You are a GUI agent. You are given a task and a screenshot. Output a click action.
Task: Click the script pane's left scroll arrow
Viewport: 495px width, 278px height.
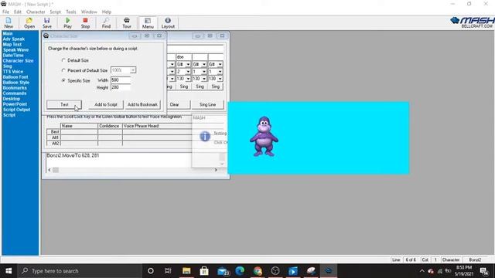(49, 170)
